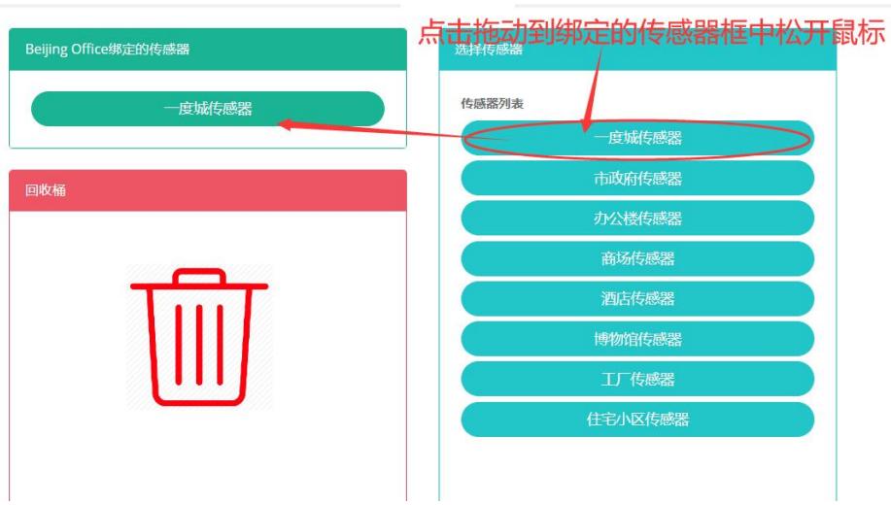The height and width of the screenshot is (505, 891).
Task: Choose 博物馆传感器 in the list
Action: pyautogui.click(x=637, y=339)
